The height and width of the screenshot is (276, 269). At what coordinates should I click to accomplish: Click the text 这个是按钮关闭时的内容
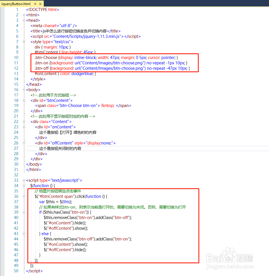click(x=60, y=148)
